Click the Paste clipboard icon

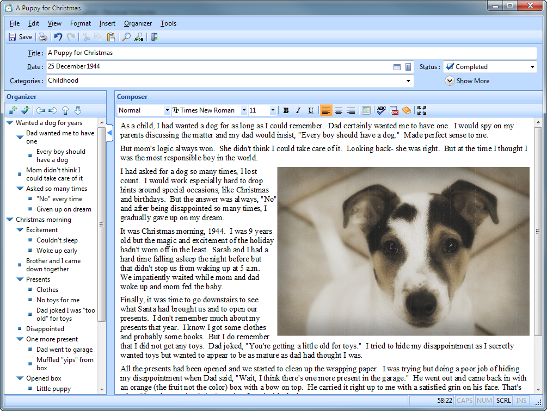[x=111, y=37]
